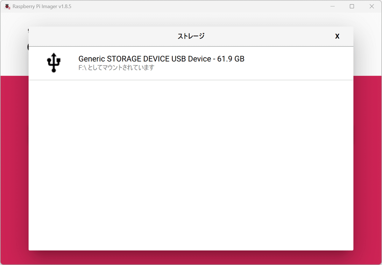Click red background below the storage dialog
The image size is (382, 265).
coord(191,258)
